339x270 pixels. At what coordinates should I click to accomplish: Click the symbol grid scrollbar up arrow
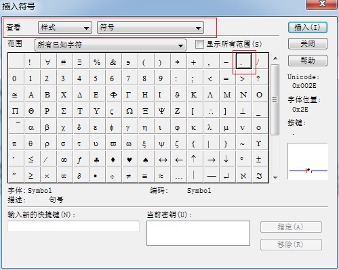coord(275,58)
